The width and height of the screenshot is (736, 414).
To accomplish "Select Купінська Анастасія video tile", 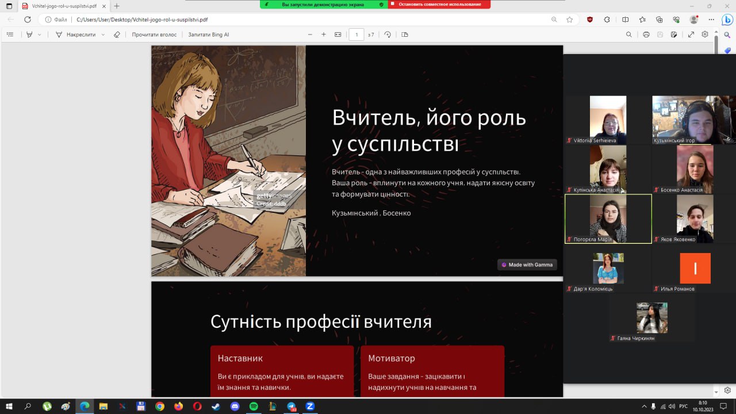I will coord(608,169).
